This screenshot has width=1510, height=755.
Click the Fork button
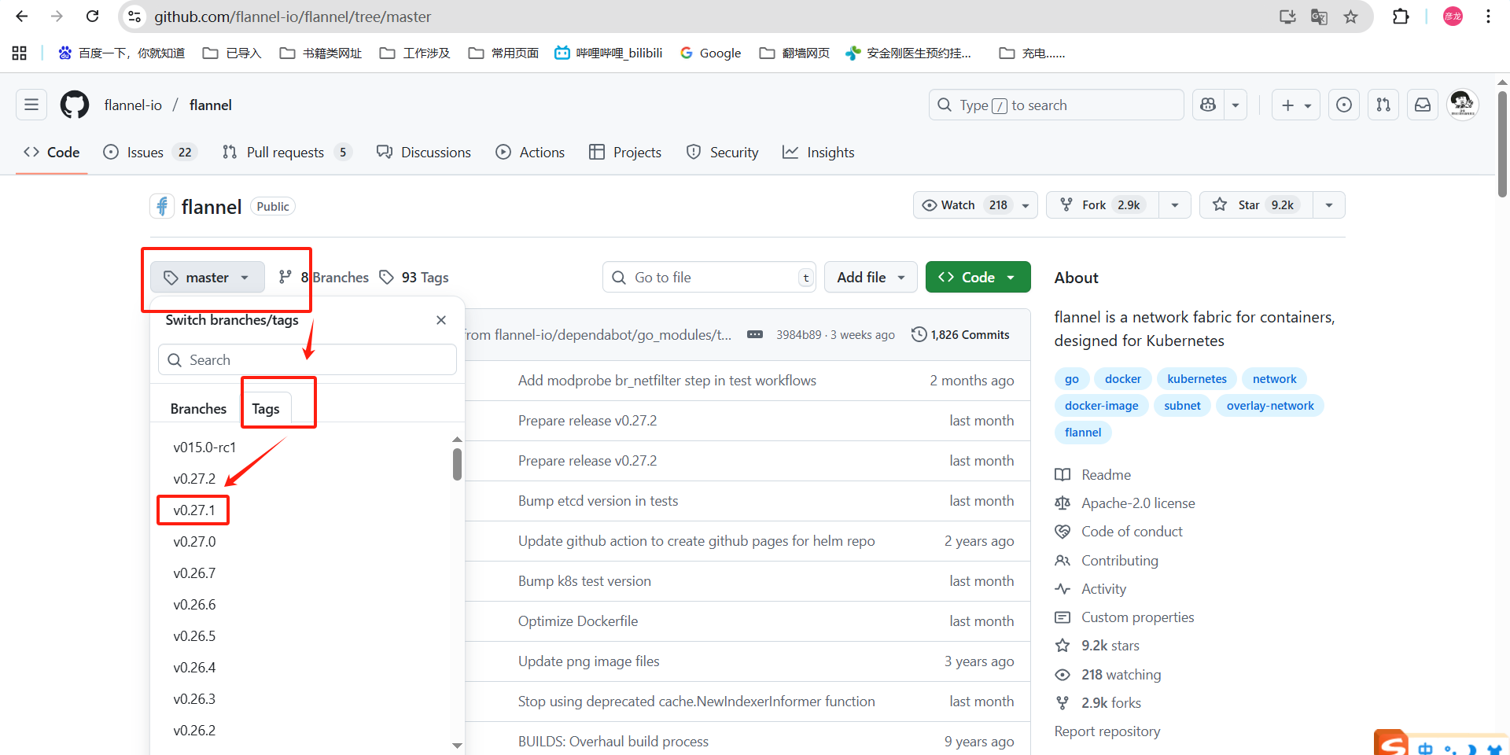pyautogui.click(x=1103, y=205)
